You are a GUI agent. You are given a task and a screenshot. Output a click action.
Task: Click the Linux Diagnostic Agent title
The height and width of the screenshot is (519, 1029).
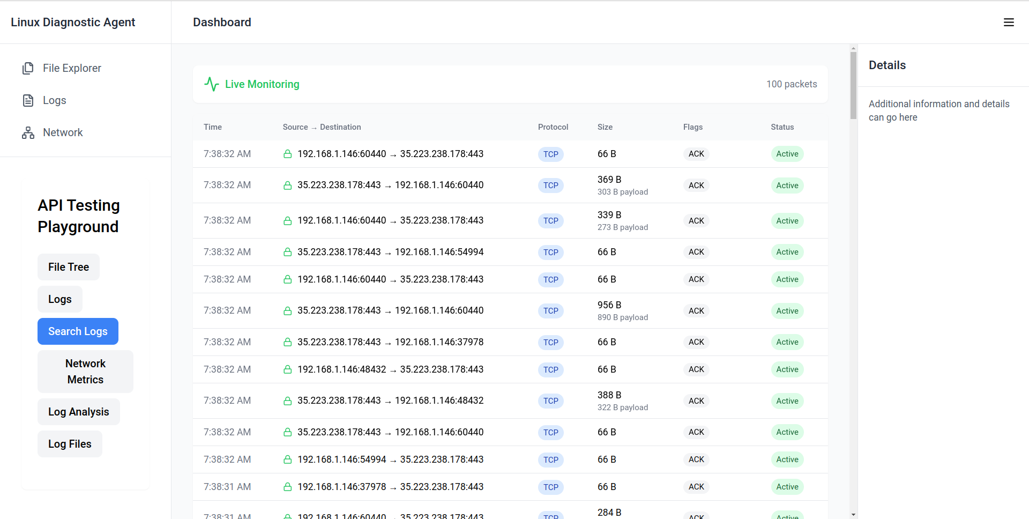tap(73, 22)
